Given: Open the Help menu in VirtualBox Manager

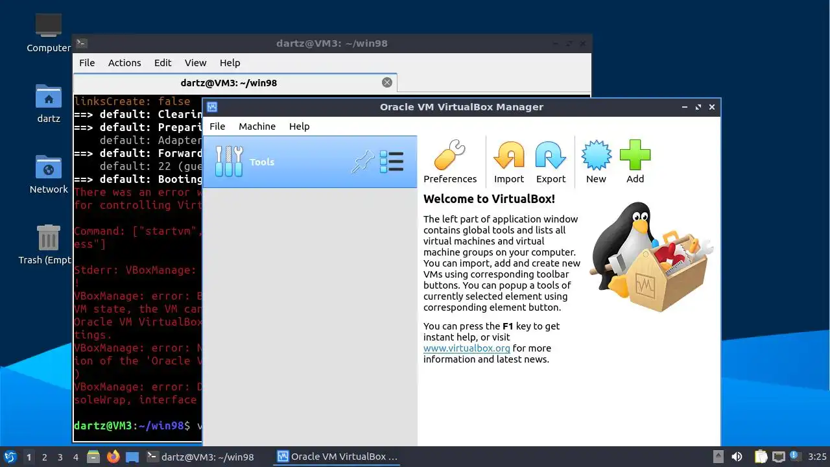Looking at the screenshot, I should point(299,126).
